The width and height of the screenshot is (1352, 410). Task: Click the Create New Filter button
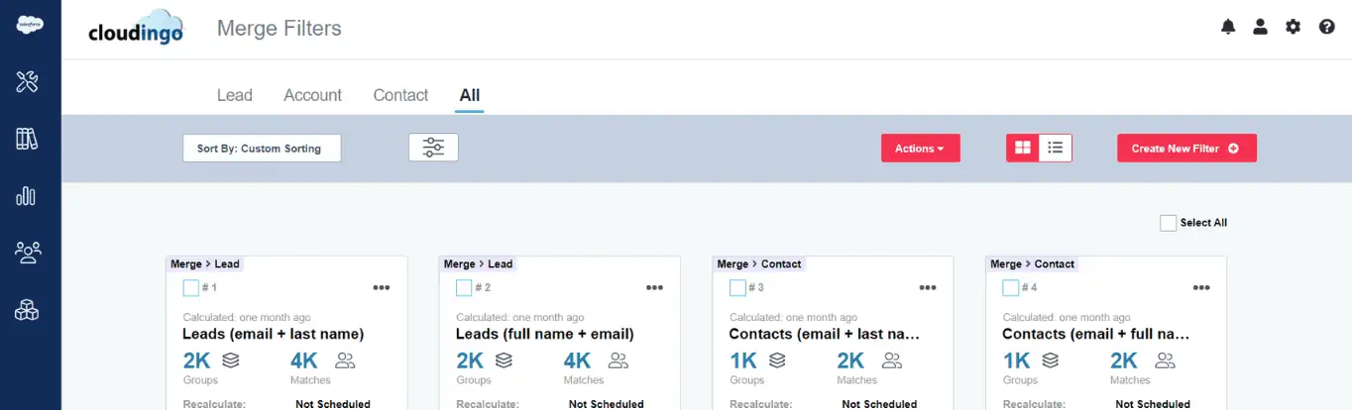1186,149
